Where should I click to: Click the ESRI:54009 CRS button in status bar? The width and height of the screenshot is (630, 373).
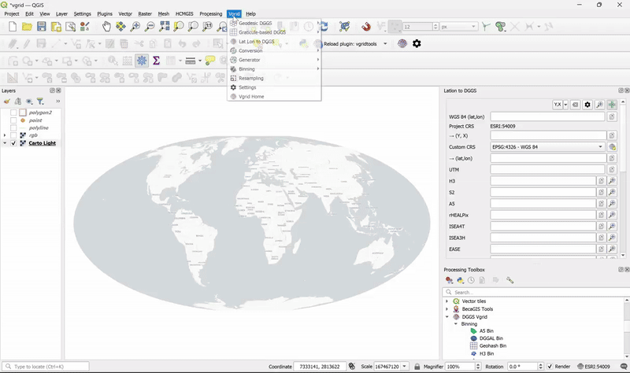595,367
